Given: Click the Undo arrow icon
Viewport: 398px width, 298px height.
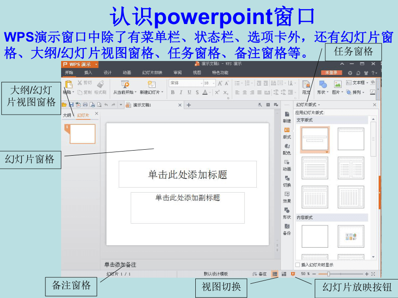Looking at the screenshot, I should point(106,105).
